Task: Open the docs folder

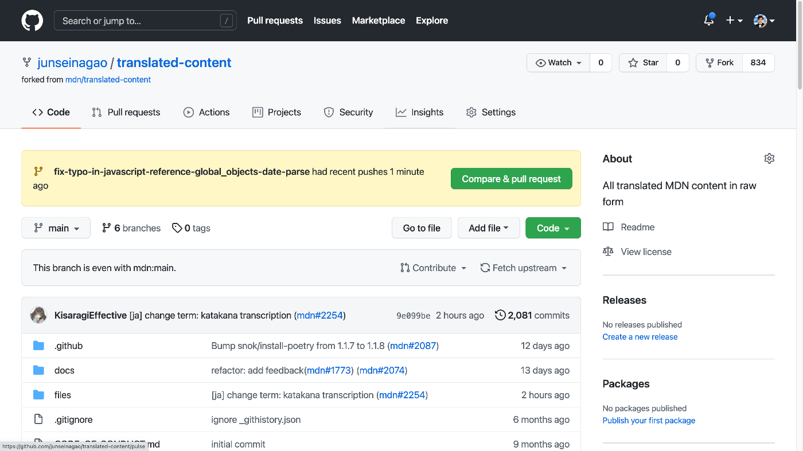Action: 64,370
